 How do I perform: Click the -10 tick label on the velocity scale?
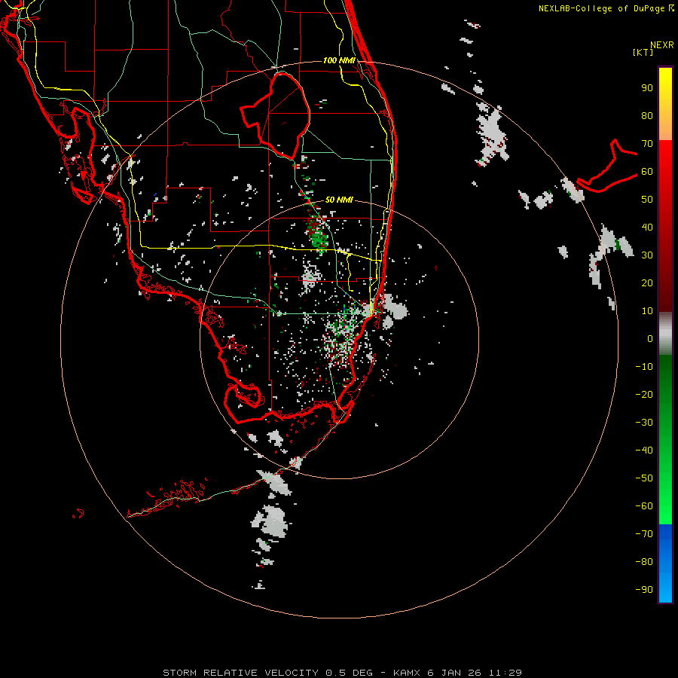(x=644, y=367)
